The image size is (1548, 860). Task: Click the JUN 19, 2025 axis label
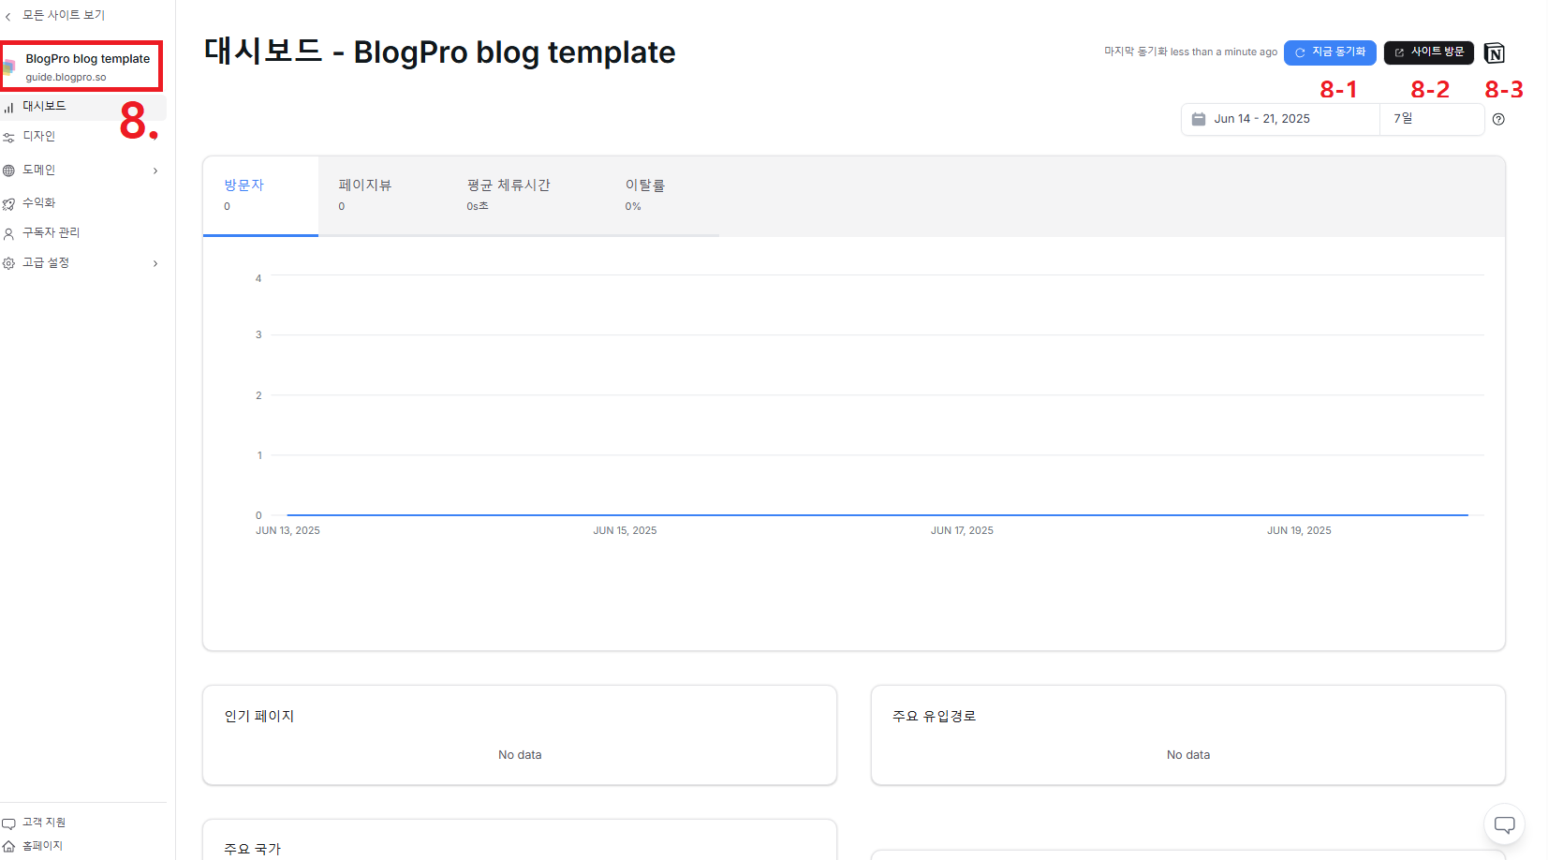coord(1299,531)
